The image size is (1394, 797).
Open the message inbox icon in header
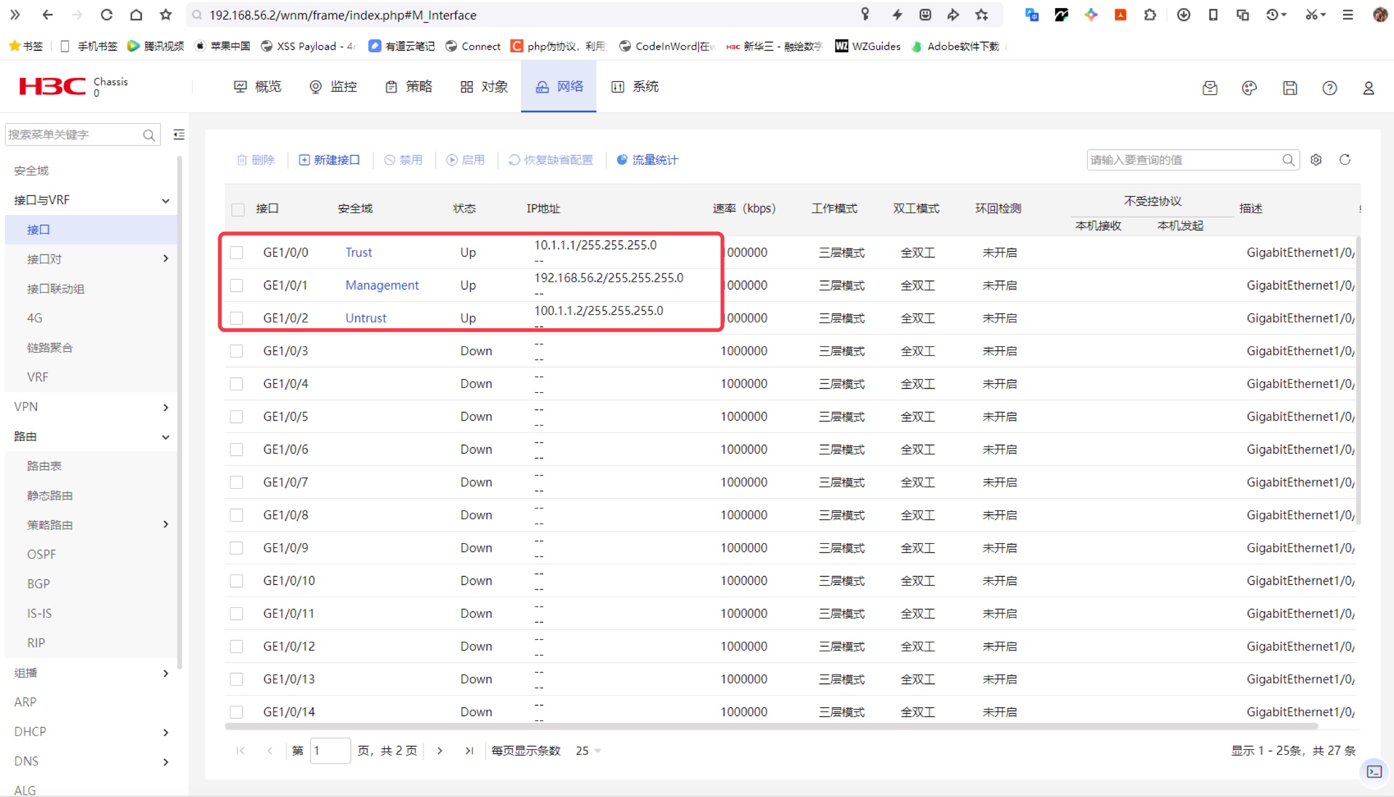click(1210, 88)
